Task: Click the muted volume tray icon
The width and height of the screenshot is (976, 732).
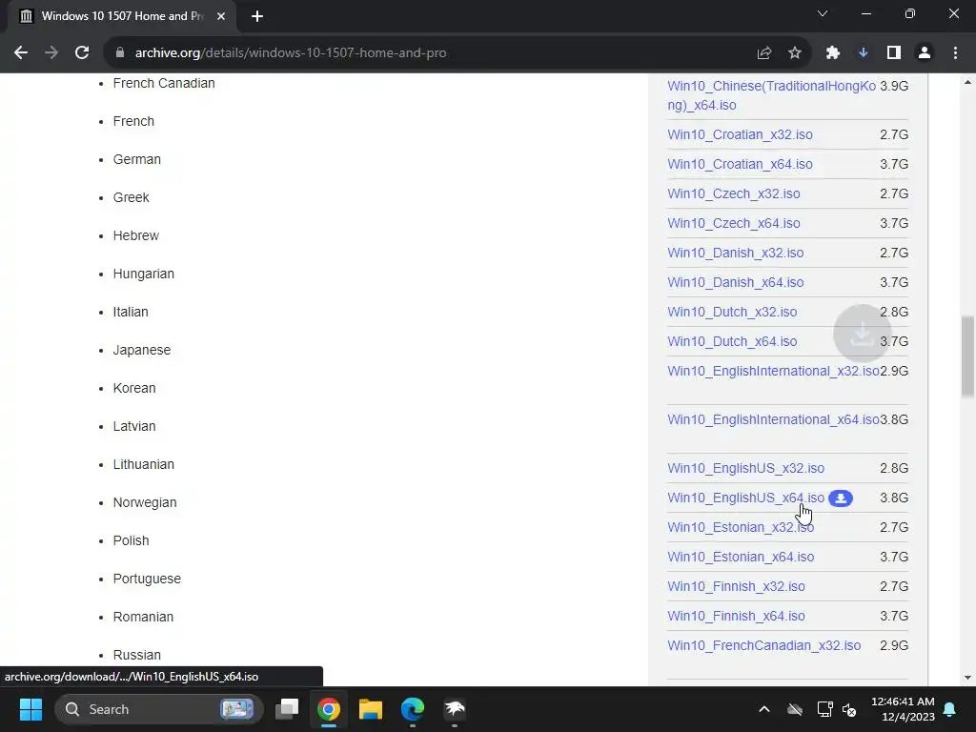Action: 849,709
